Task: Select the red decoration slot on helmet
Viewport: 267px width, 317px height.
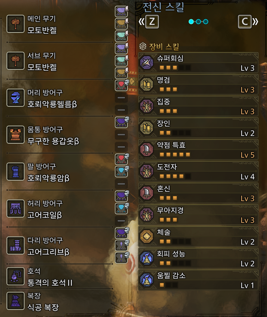Action: click(121, 85)
